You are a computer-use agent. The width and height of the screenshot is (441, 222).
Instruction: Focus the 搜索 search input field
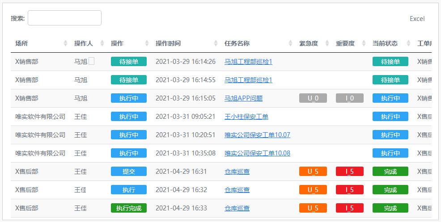pos(64,18)
